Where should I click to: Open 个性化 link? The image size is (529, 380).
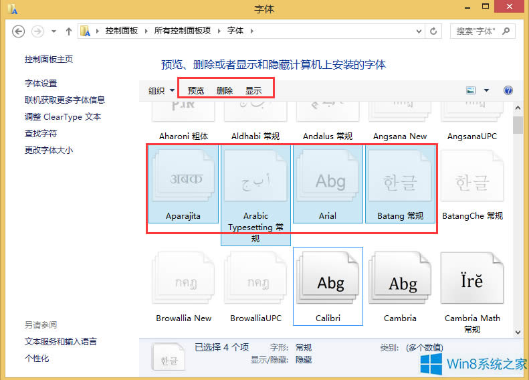(x=36, y=359)
